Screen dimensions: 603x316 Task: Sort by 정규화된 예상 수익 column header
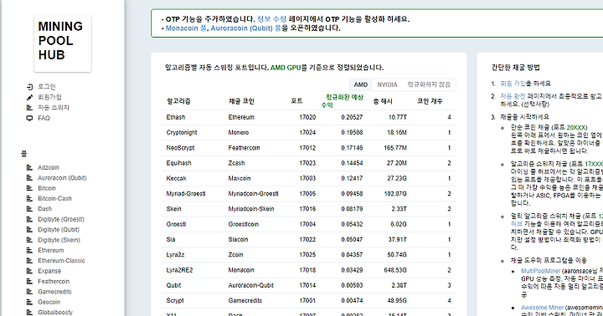342,101
